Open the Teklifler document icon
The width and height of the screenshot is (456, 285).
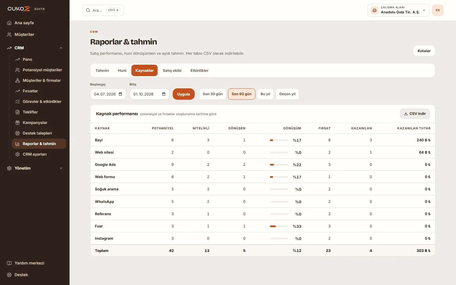tap(17, 112)
